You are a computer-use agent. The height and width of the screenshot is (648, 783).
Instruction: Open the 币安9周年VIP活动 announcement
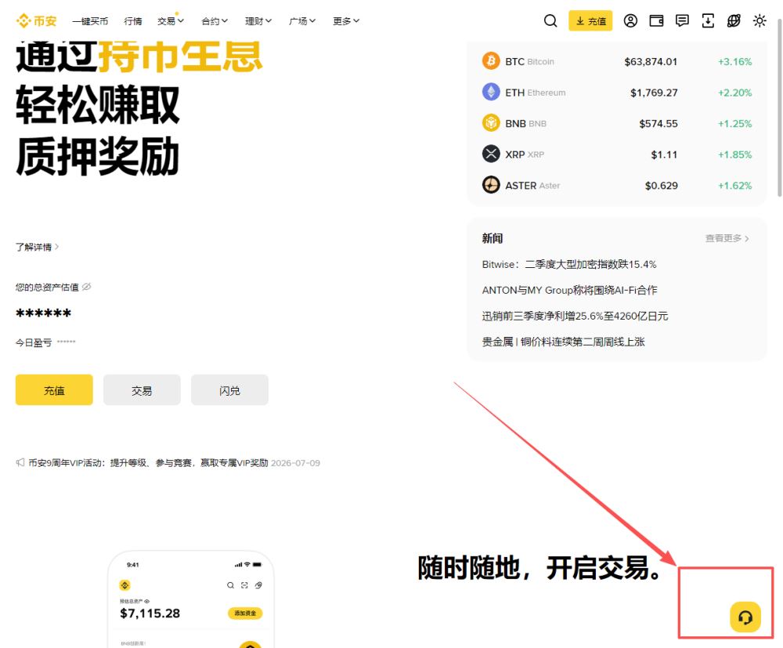[x=148, y=463]
